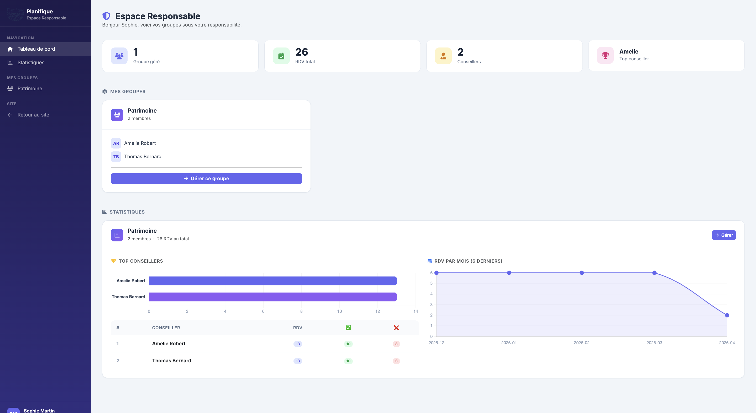Image resolution: width=756 pixels, height=413 pixels.
Task: Click the AR avatar for Amelie Robert
Action: coord(116,143)
